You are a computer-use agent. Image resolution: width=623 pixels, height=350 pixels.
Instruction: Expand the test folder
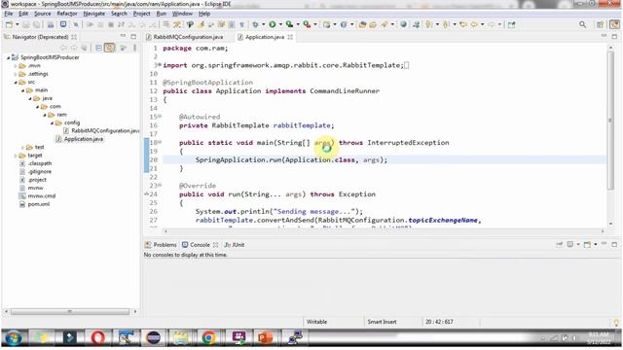click(x=23, y=147)
